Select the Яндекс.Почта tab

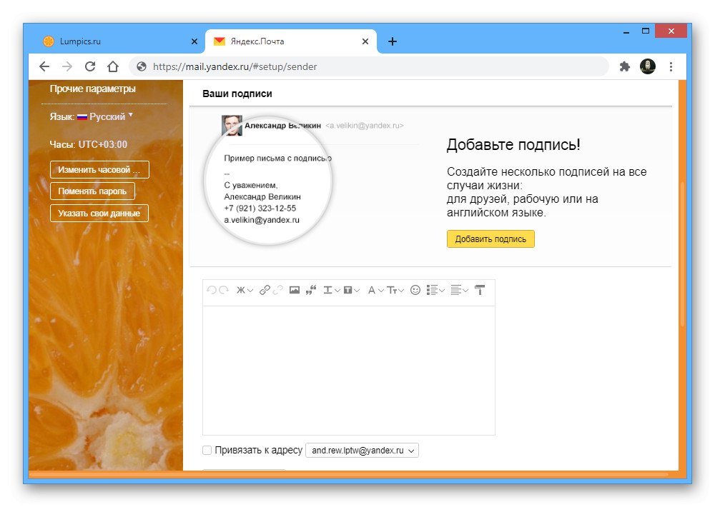pos(290,41)
